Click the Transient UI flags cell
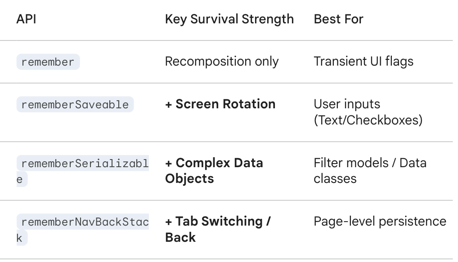Screen dimensions: 458x262 [364, 62]
